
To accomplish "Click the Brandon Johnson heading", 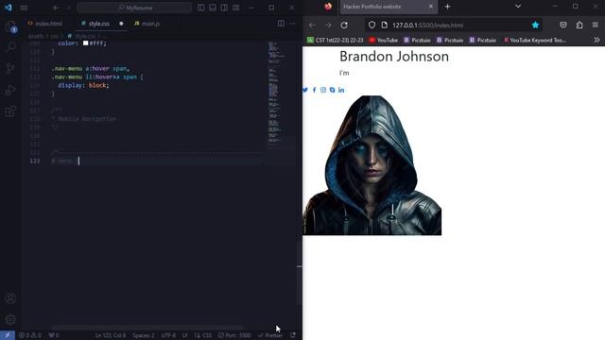I will (x=394, y=57).
